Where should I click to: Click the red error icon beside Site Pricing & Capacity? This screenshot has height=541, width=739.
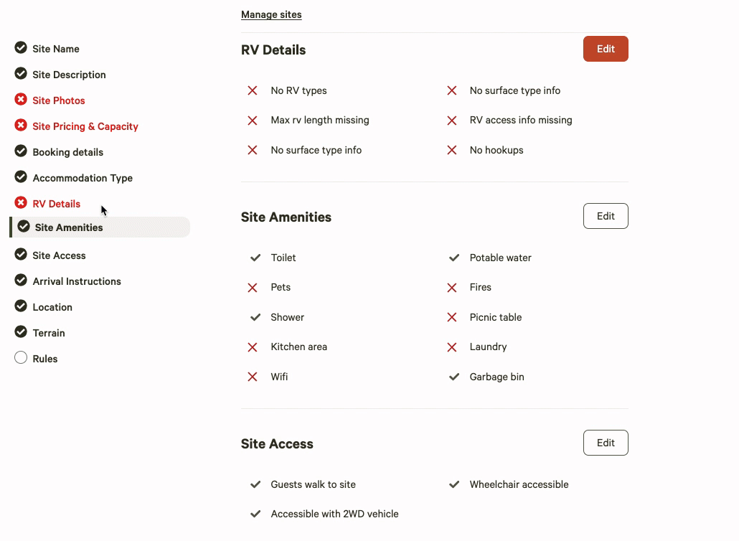coord(21,126)
